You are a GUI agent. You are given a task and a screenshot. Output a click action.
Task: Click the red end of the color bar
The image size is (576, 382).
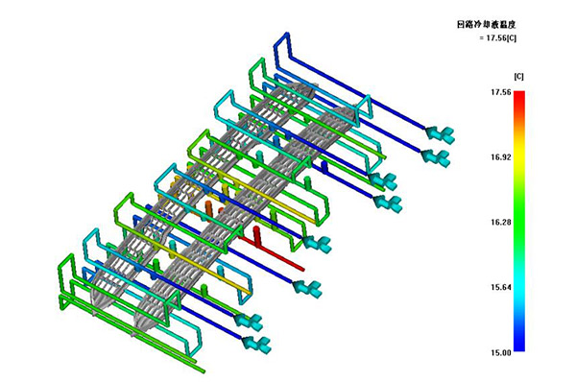pyautogui.click(x=519, y=96)
